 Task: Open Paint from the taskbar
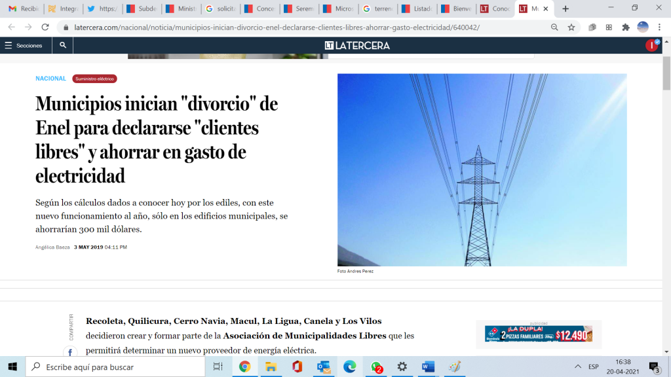coord(455,367)
